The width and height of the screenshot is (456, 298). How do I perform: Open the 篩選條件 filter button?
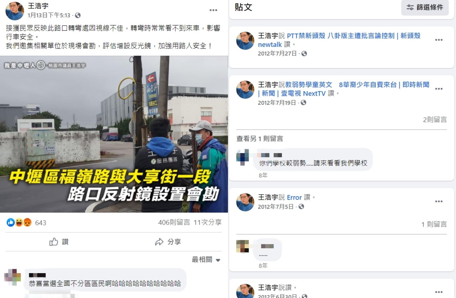425,7
